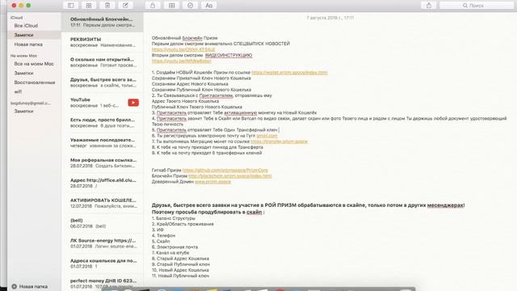Open the Aa text format menu
The height and width of the screenshot is (291, 517).
[x=208, y=6]
